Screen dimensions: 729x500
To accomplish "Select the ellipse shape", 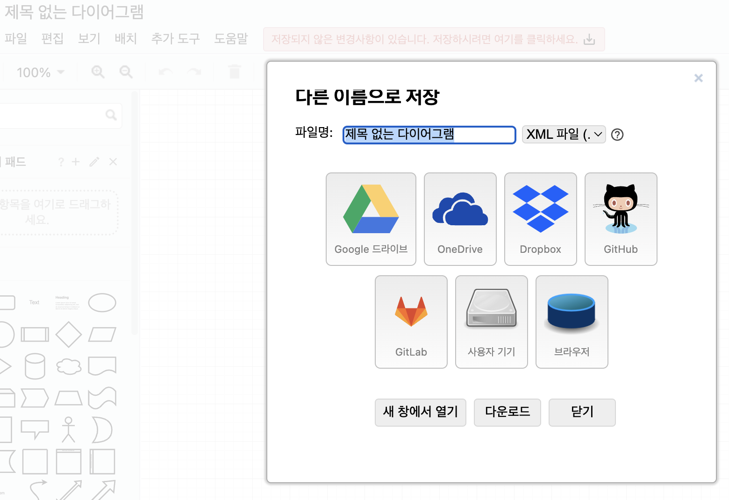I will 102,302.
